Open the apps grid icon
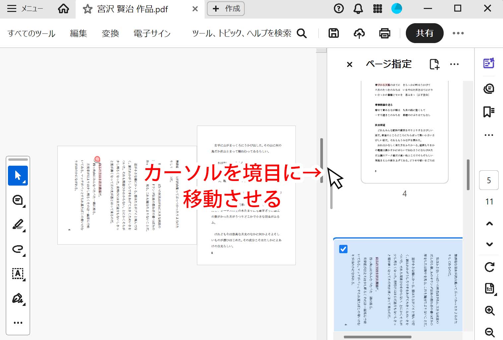Image resolution: width=503 pixels, height=340 pixels. point(377,9)
